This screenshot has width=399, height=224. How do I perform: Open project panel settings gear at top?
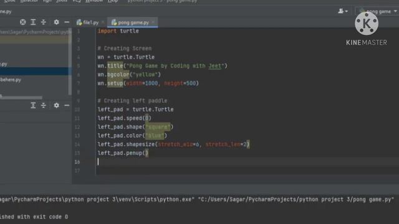coord(56,22)
